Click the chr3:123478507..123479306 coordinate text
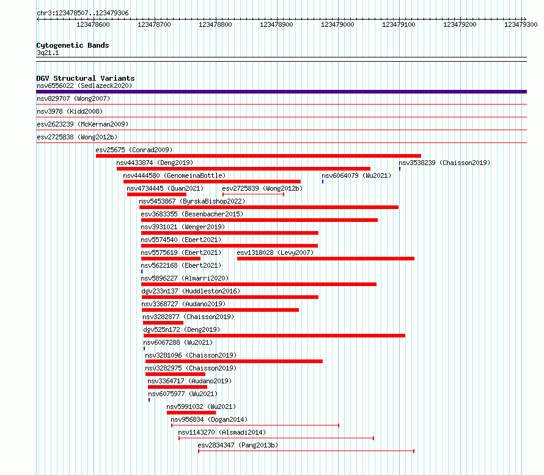544x475 pixels. click(x=83, y=13)
